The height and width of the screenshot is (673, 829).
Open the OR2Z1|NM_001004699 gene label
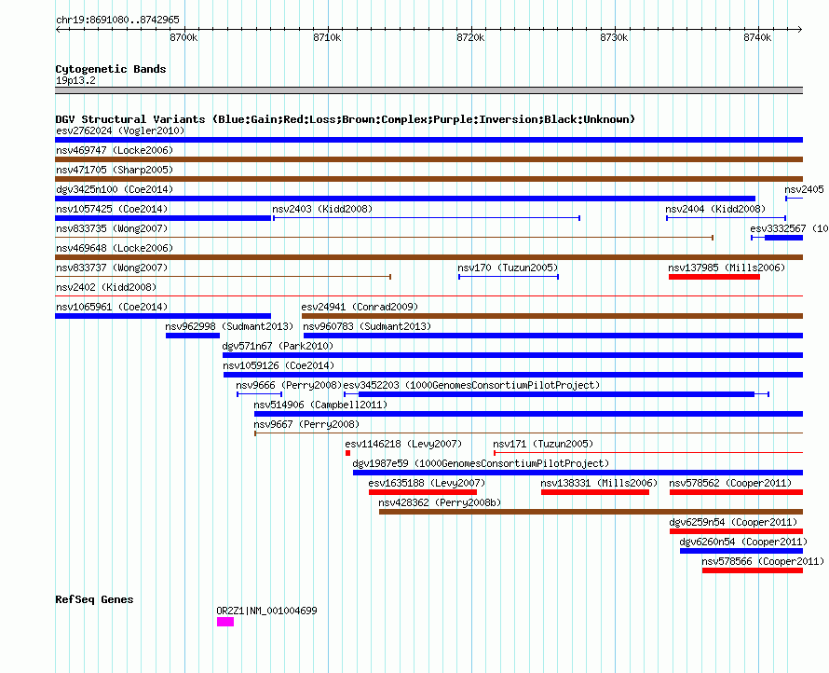[267, 611]
